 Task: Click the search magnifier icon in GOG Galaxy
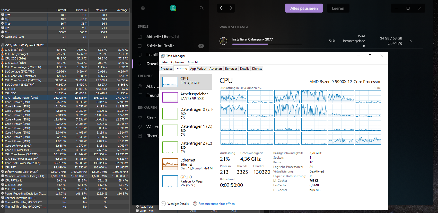click(202, 8)
